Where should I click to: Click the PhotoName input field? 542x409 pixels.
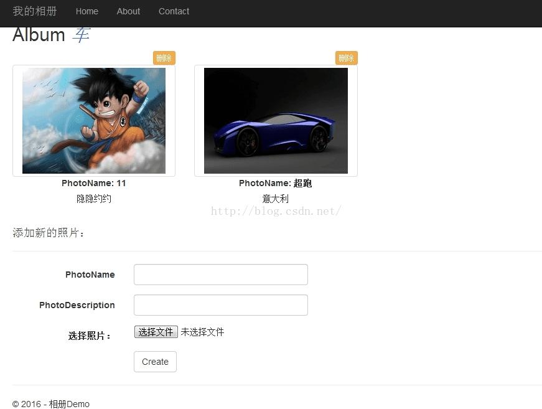point(221,274)
